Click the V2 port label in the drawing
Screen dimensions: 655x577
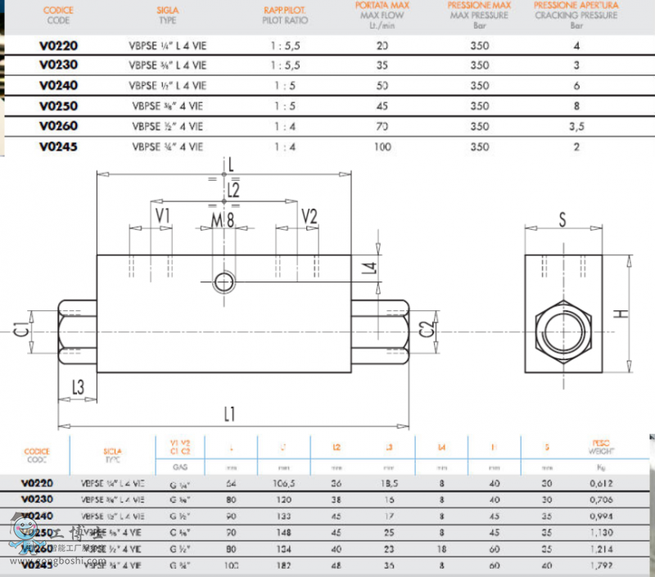coord(309,216)
